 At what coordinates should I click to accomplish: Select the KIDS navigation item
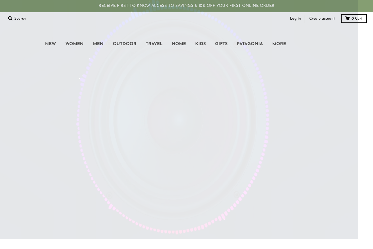200,44
